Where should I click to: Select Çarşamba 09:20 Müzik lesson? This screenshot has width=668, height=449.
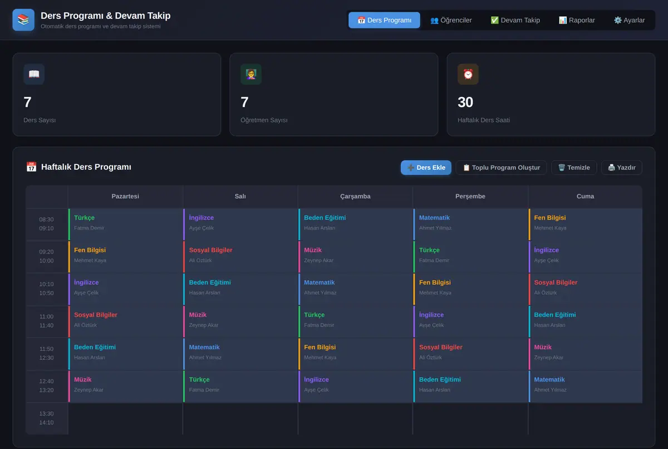point(355,257)
